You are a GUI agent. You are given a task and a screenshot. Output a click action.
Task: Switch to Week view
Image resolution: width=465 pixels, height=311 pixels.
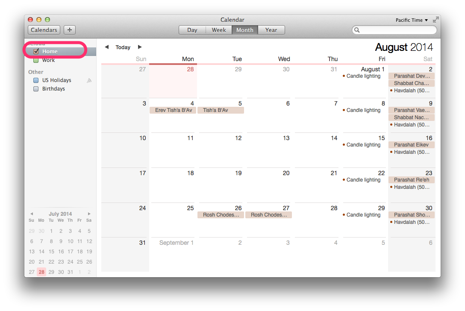click(x=218, y=30)
